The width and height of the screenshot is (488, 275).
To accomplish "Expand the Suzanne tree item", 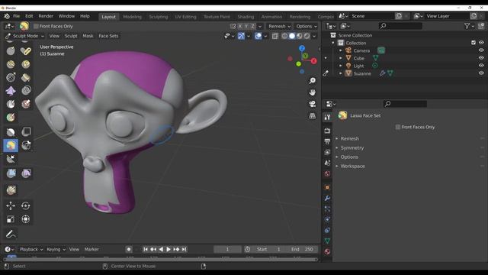I will click(x=340, y=73).
